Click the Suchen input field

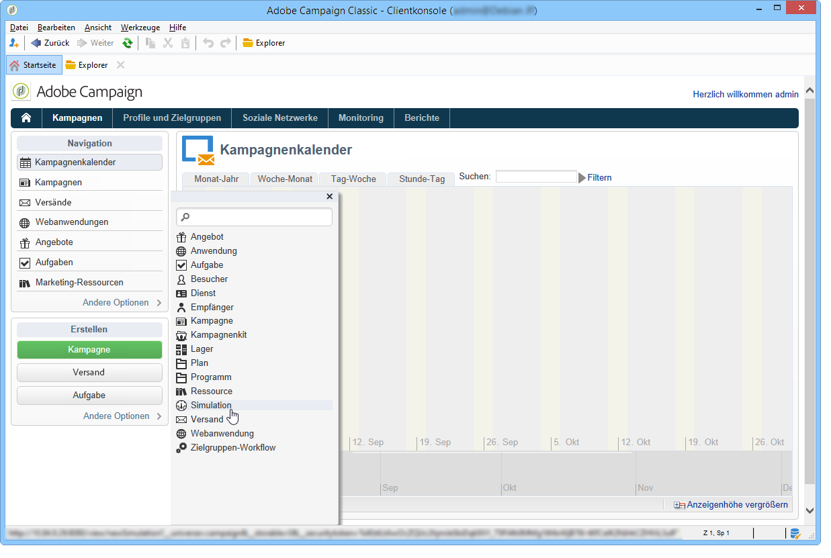(536, 177)
